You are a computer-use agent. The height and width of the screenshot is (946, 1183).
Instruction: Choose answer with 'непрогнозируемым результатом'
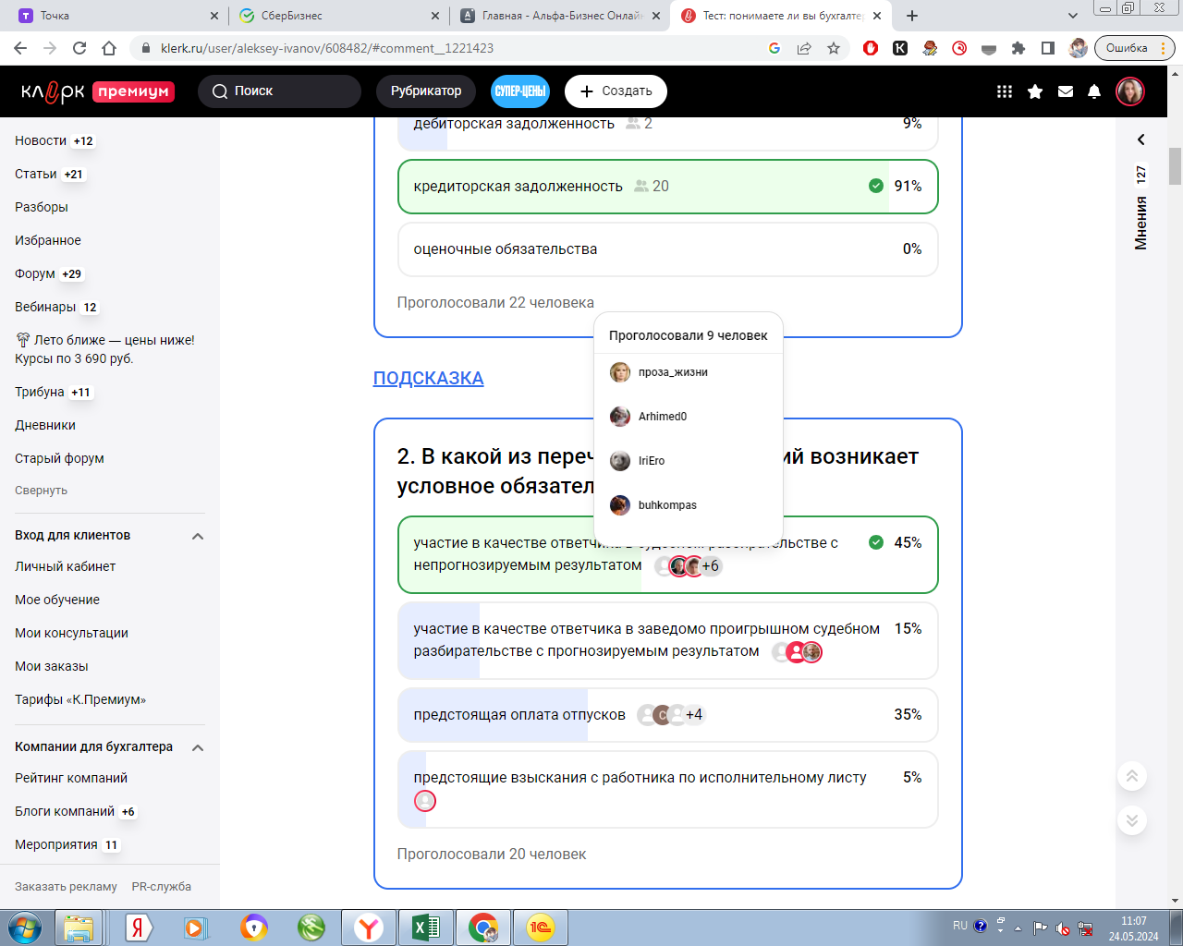[x=668, y=554]
